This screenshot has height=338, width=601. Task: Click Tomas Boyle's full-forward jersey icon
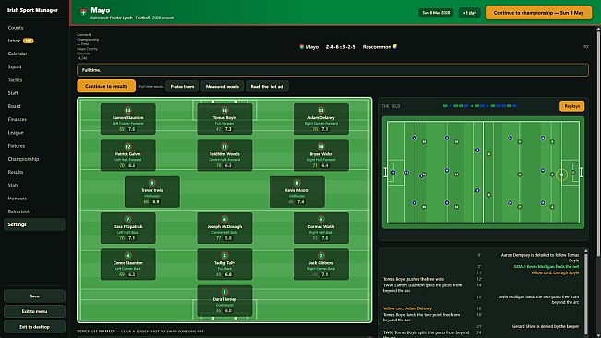coord(224,111)
